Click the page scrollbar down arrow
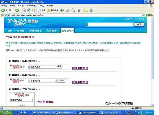 152,105
